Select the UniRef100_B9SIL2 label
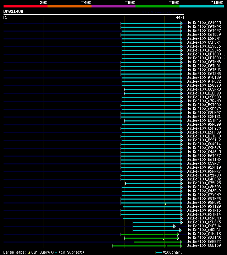Image resolution: width=227 pixels, height=255 pixels. (x=204, y=140)
